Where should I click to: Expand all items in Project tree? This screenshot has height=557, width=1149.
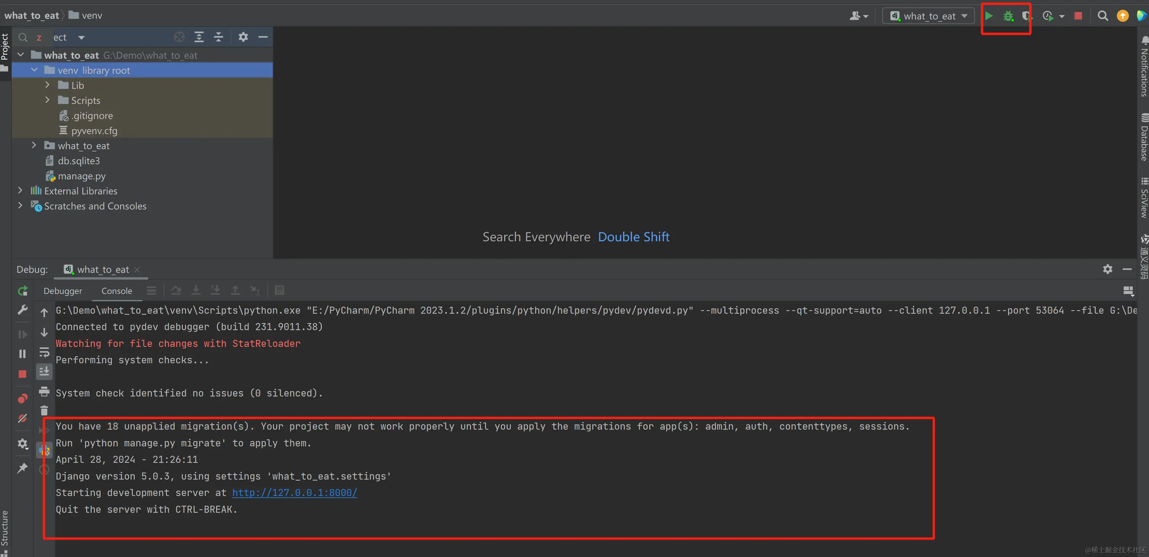pyautogui.click(x=199, y=37)
